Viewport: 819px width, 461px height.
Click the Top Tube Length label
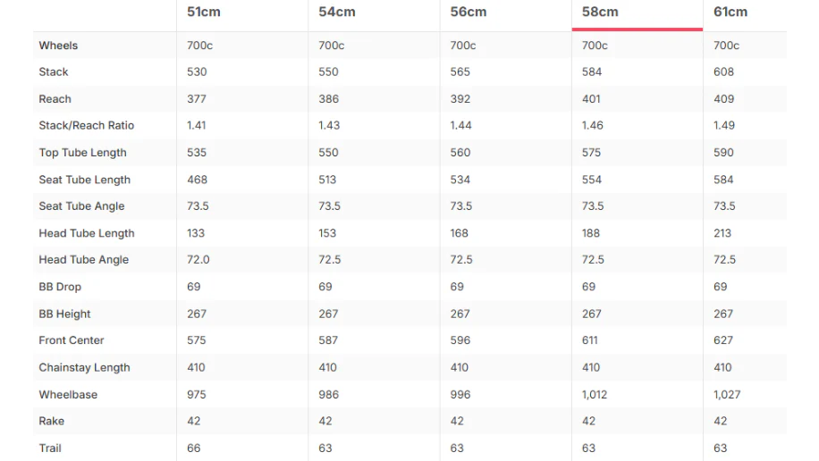pos(82,153)
